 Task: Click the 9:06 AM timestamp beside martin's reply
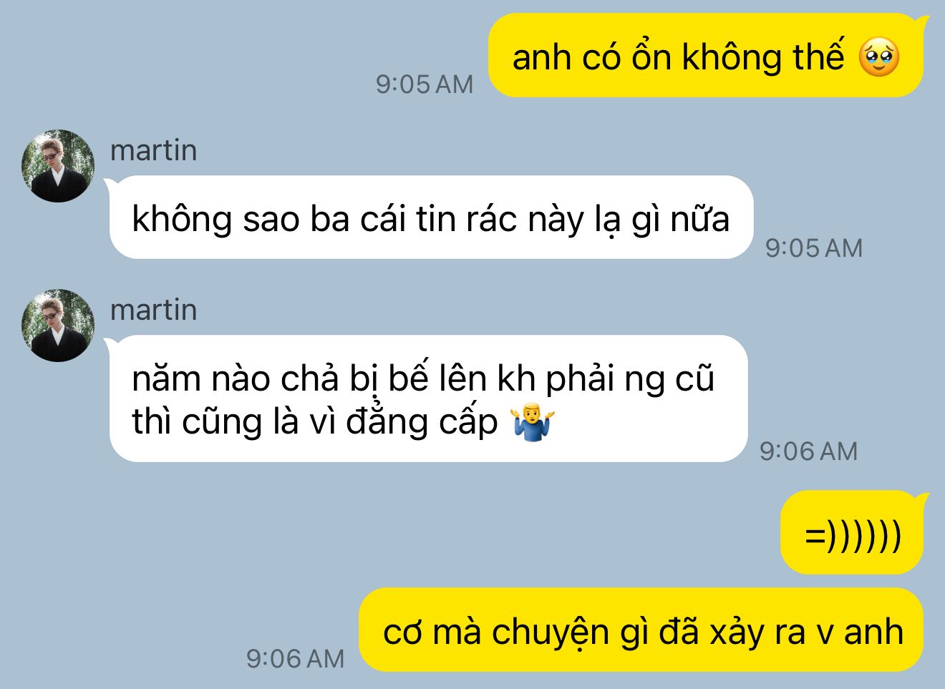coord(808,451)
